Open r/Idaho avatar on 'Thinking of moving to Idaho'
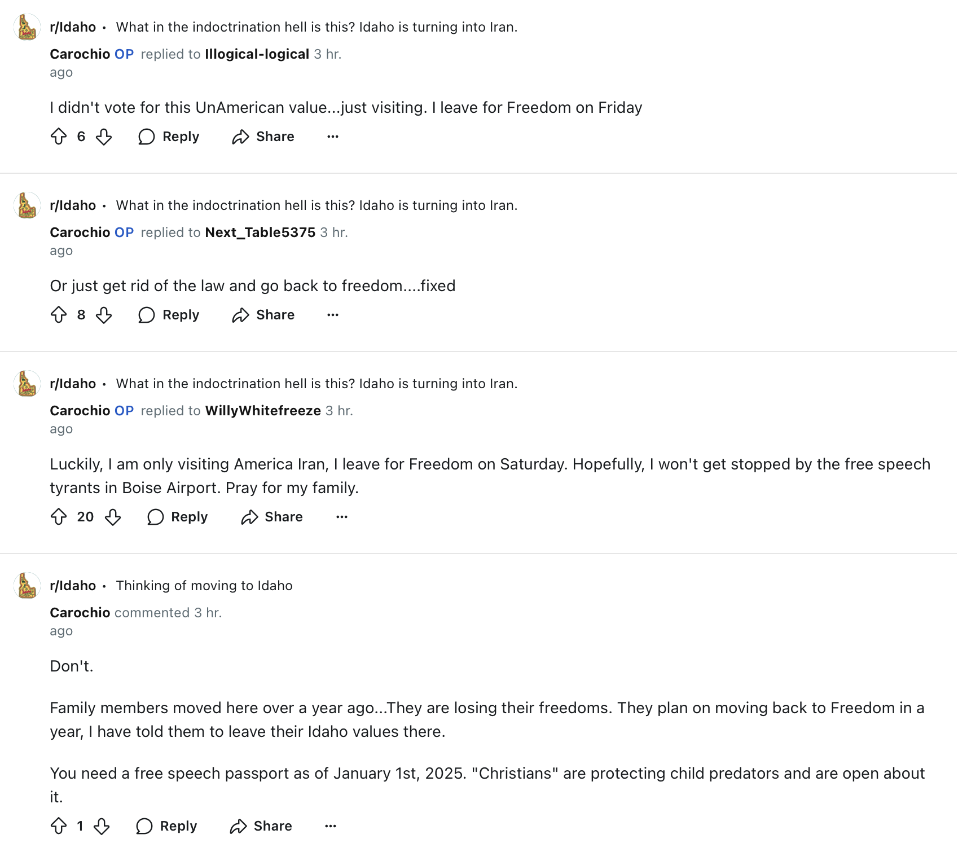Screen dimensions: 967x843 [27, 586]
